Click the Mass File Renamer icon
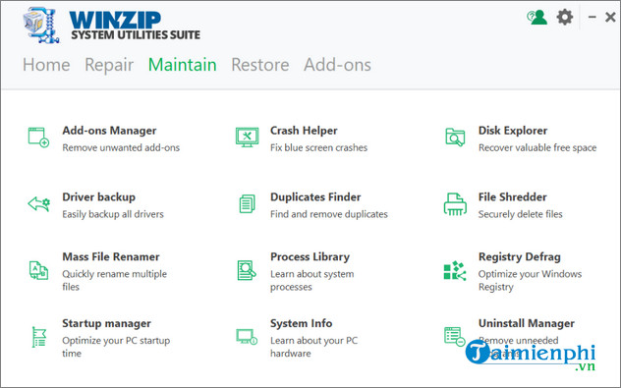The width and height of the screenshot is (621, 388). 39,270
